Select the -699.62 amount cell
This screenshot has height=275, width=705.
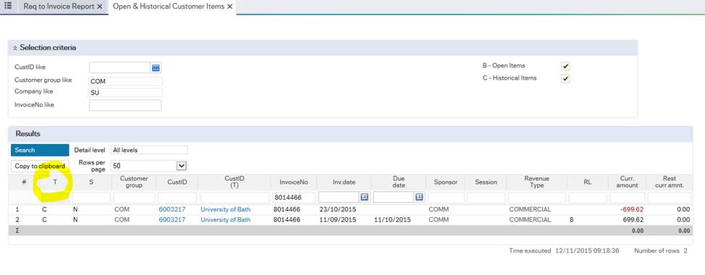coord(631,209)
